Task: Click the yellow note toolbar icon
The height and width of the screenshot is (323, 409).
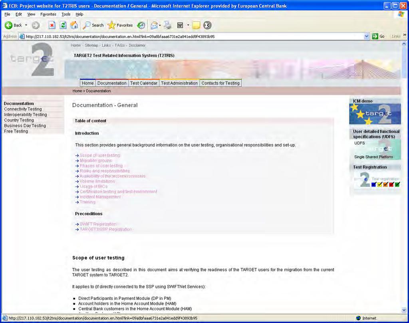Action: tap(196, 25)
